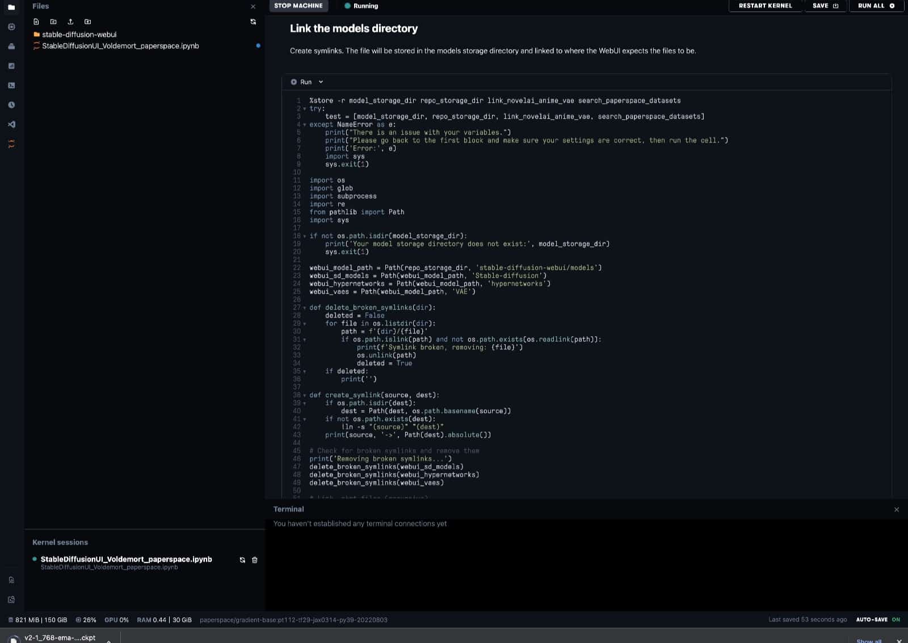Click the cell Run play icon
This screenshot has height=643, width=908.
294,82
